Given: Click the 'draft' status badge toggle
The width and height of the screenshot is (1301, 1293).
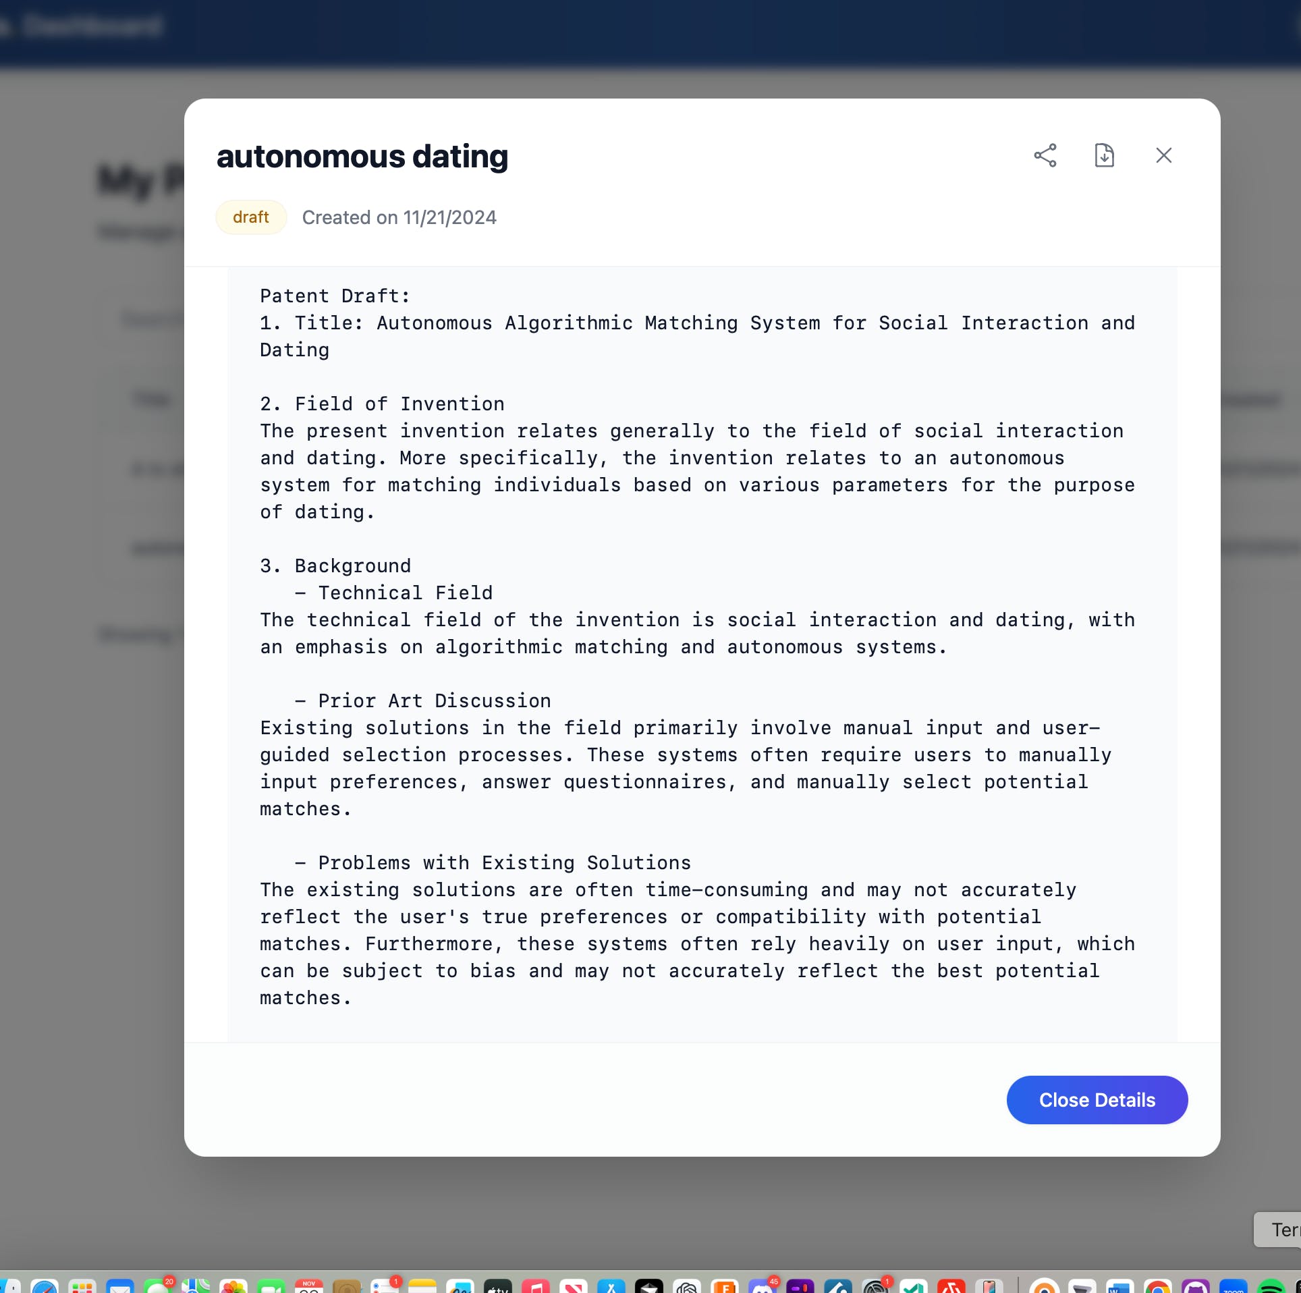Looking at the screenshot, I should [x=250, y=217].
